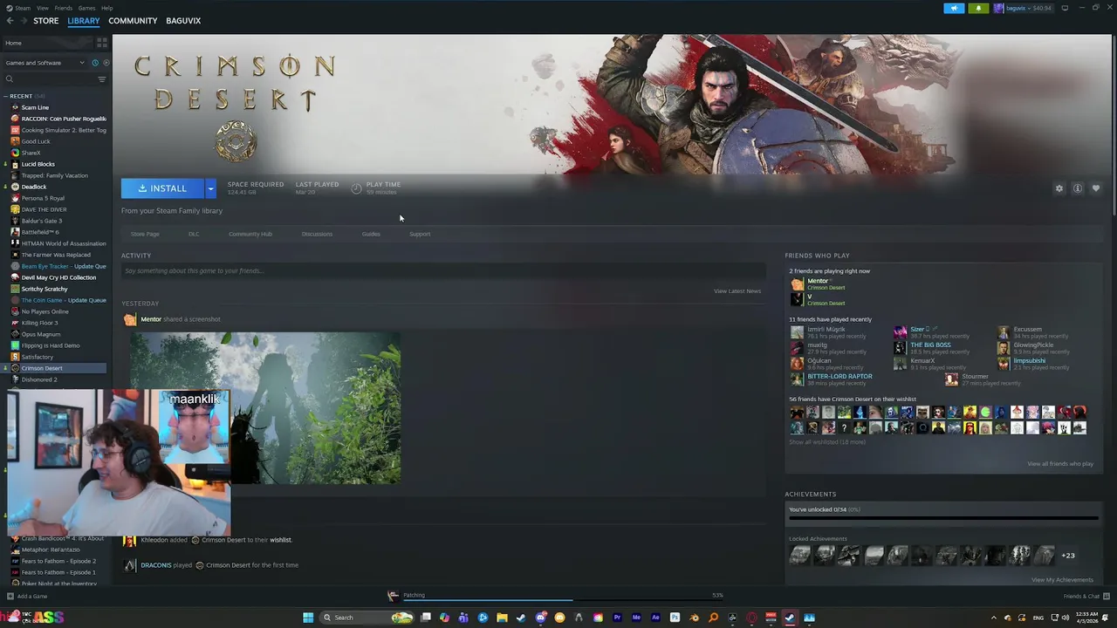Screen dimensions: 1117x628
Task: Click the activity status input field
Action: [x=443, y=271]
